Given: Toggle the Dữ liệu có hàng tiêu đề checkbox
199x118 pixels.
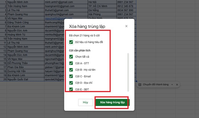Looking at the screenshot, I should [71, 42].
